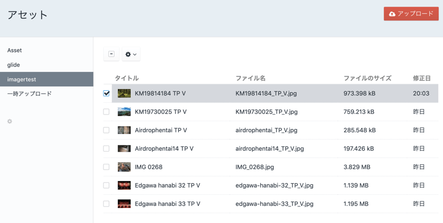Open the gear actions dropdown in toolbar
The image size is (443, 223).
(x=131, y=54)
